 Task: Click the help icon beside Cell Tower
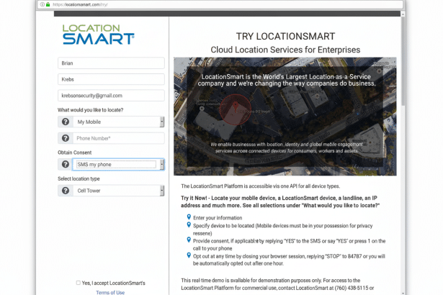(66, 191)
